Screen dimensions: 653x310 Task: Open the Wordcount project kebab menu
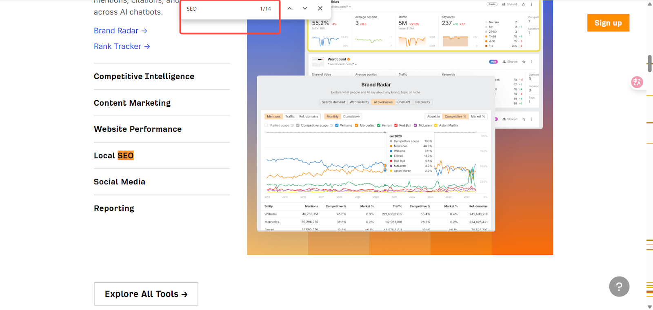tap(532, 62)
